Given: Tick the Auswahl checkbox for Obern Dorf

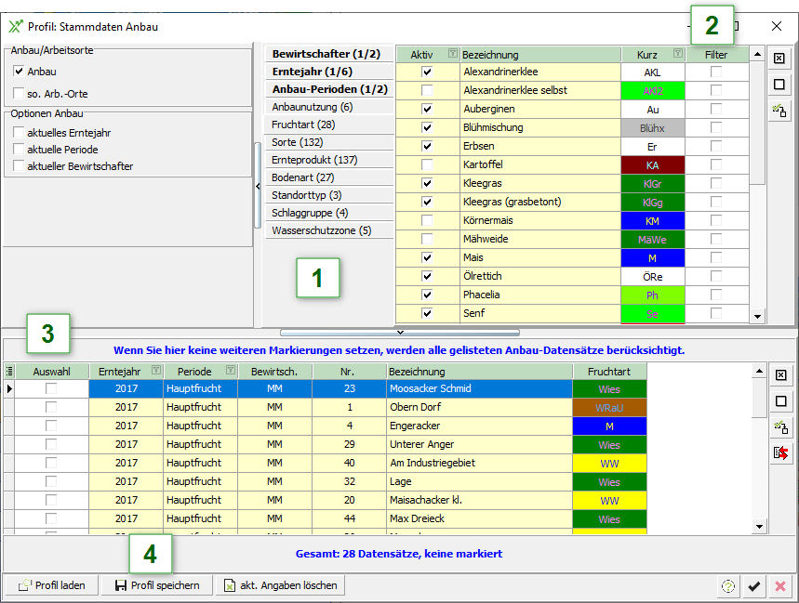Looking at the screenshot, I should pyautogui.click(x=52, y=407).
